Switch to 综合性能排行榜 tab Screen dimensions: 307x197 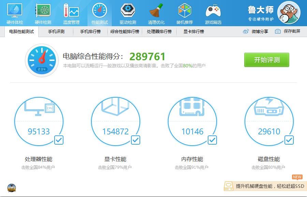click(125, 31)
